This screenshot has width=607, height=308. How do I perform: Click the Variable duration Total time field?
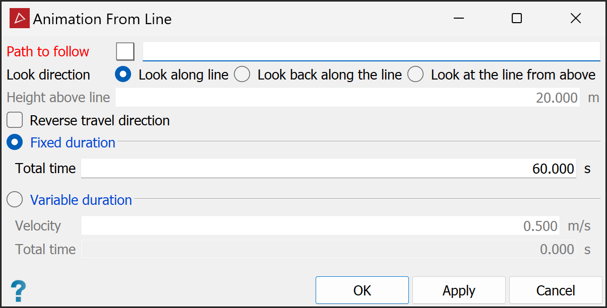[328, 250]
